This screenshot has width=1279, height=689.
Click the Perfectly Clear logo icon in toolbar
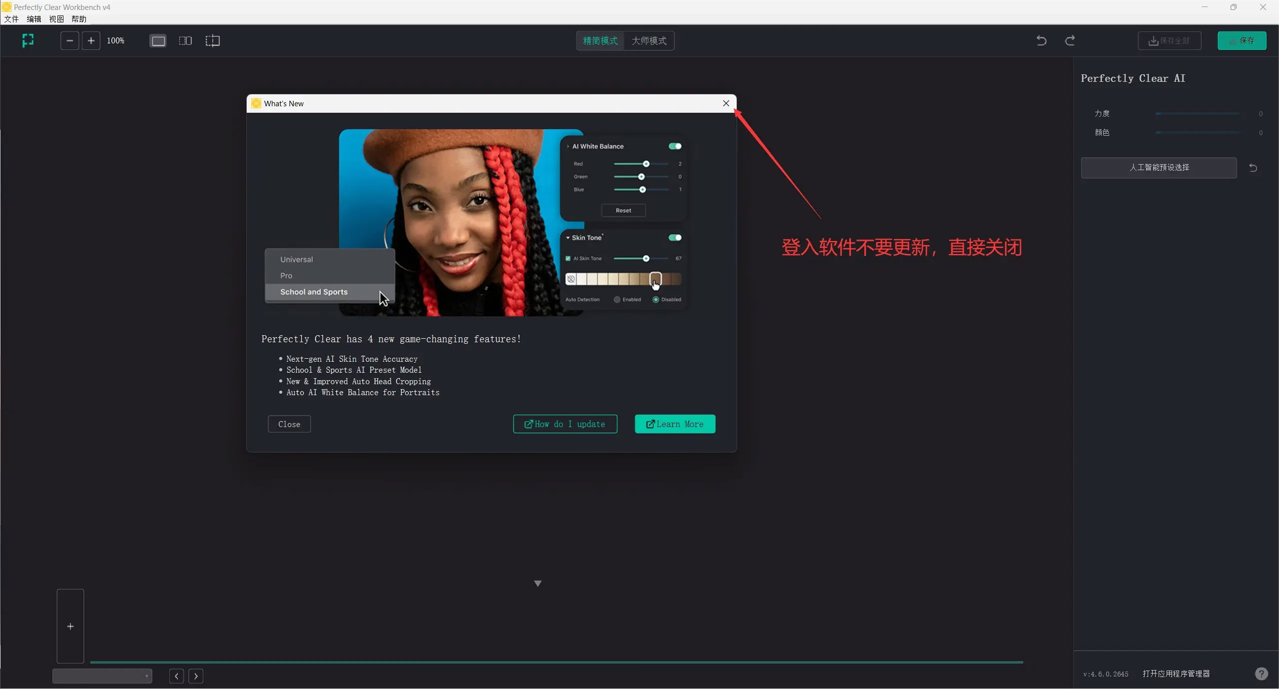point(28,40)
